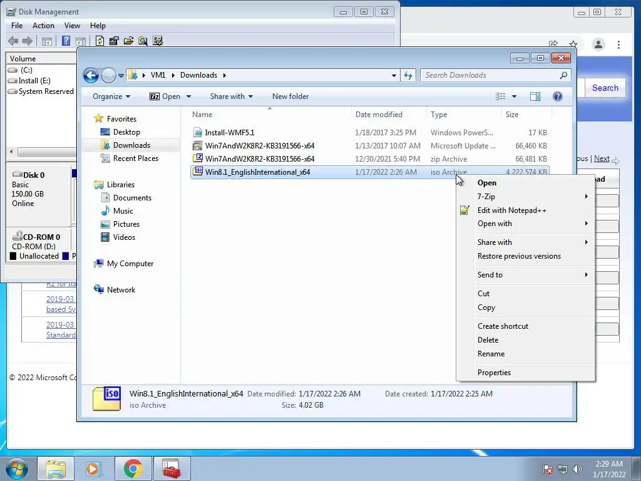Viewport: 641px width, 481px height.
Task: Click the Chrome profile avatar icon
Action: (598, 44)
